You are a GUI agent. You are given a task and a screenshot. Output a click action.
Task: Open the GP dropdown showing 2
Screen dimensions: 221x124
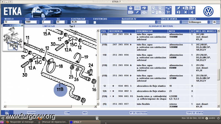tap(52, 22)
